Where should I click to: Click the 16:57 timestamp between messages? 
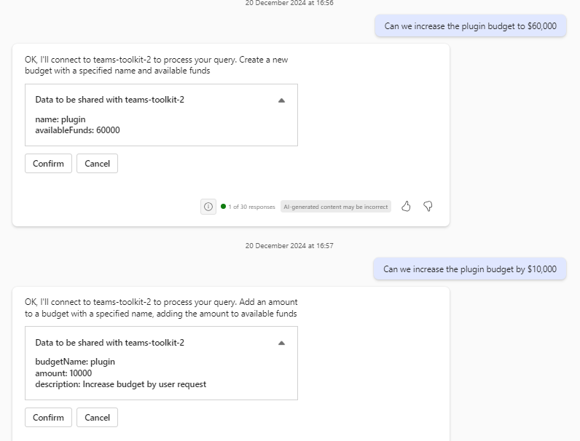tap(289, 246)
